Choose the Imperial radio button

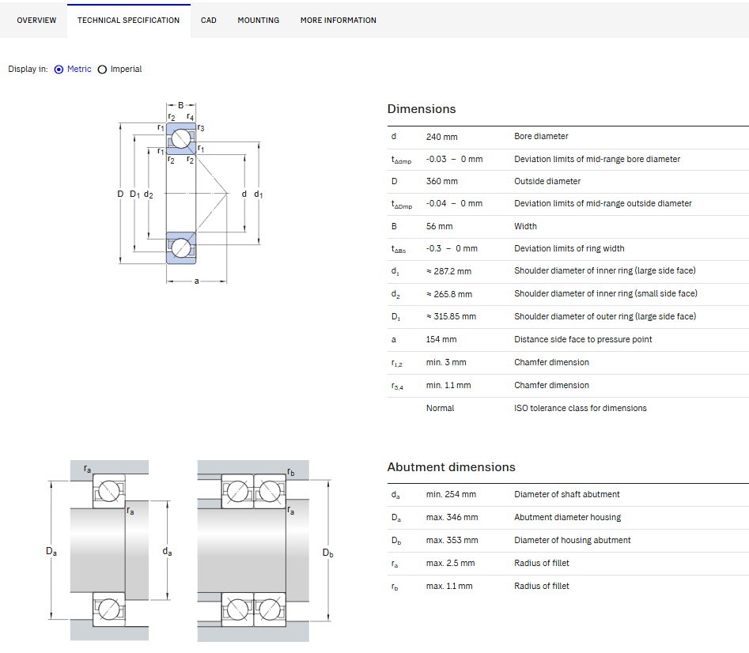click(102, 70)
